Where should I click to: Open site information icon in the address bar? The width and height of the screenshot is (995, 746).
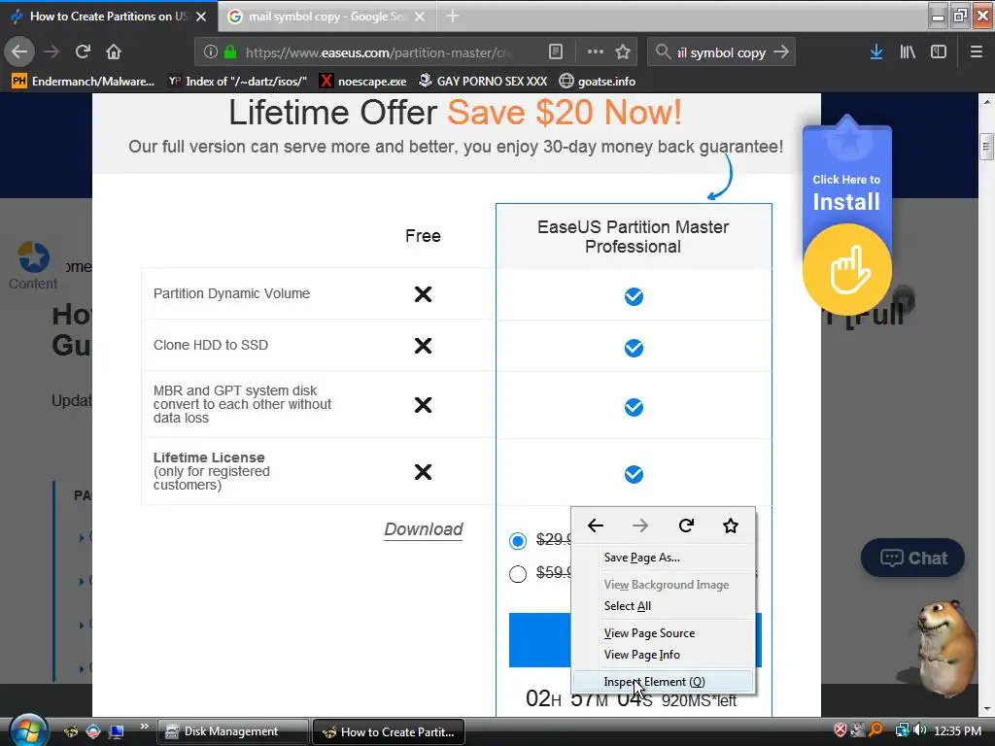coord(211,52)
